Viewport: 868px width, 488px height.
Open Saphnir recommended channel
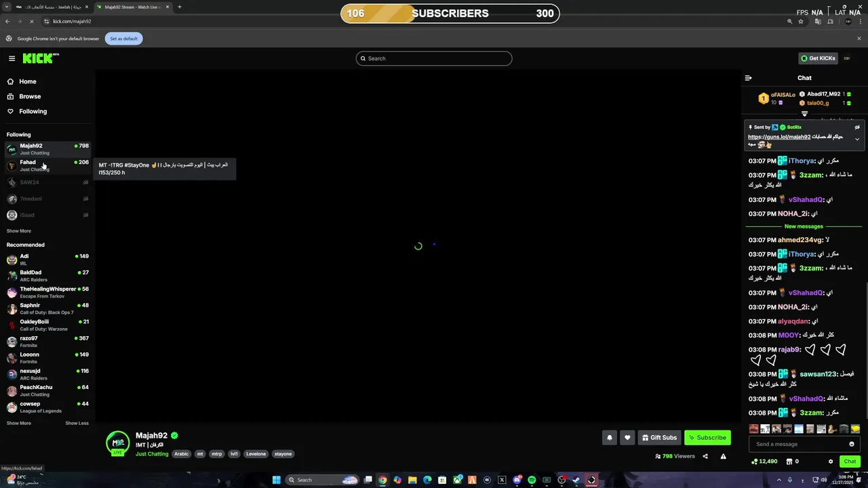pyautogui.click(x=47, y=308)
